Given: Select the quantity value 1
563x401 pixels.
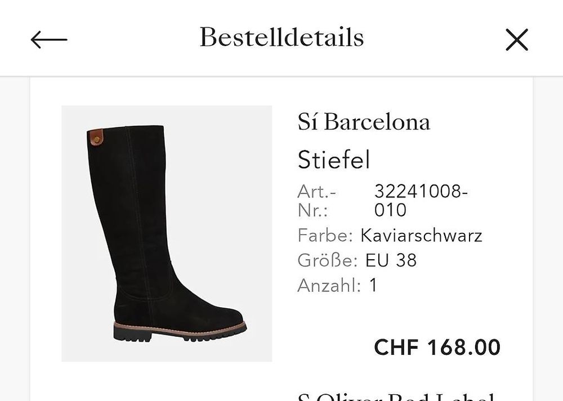Looking at the screenshot, I should pos(373,286).
